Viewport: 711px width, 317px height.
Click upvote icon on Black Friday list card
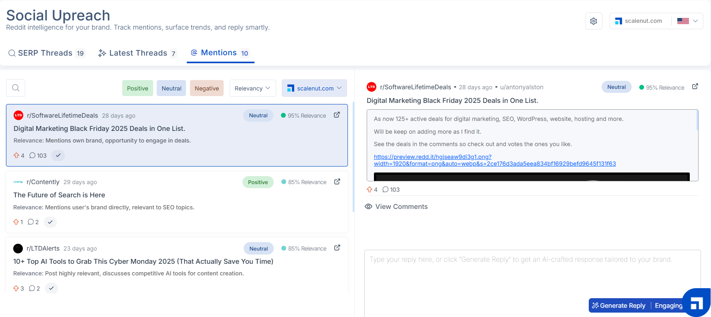(16, 155)
